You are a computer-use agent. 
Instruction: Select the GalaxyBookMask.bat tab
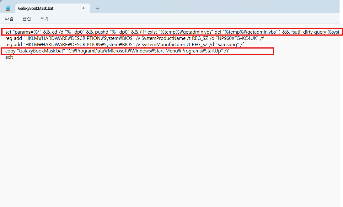coord(52,8)
